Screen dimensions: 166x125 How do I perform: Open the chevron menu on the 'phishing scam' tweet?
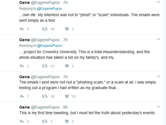click(x=158, y=76)
